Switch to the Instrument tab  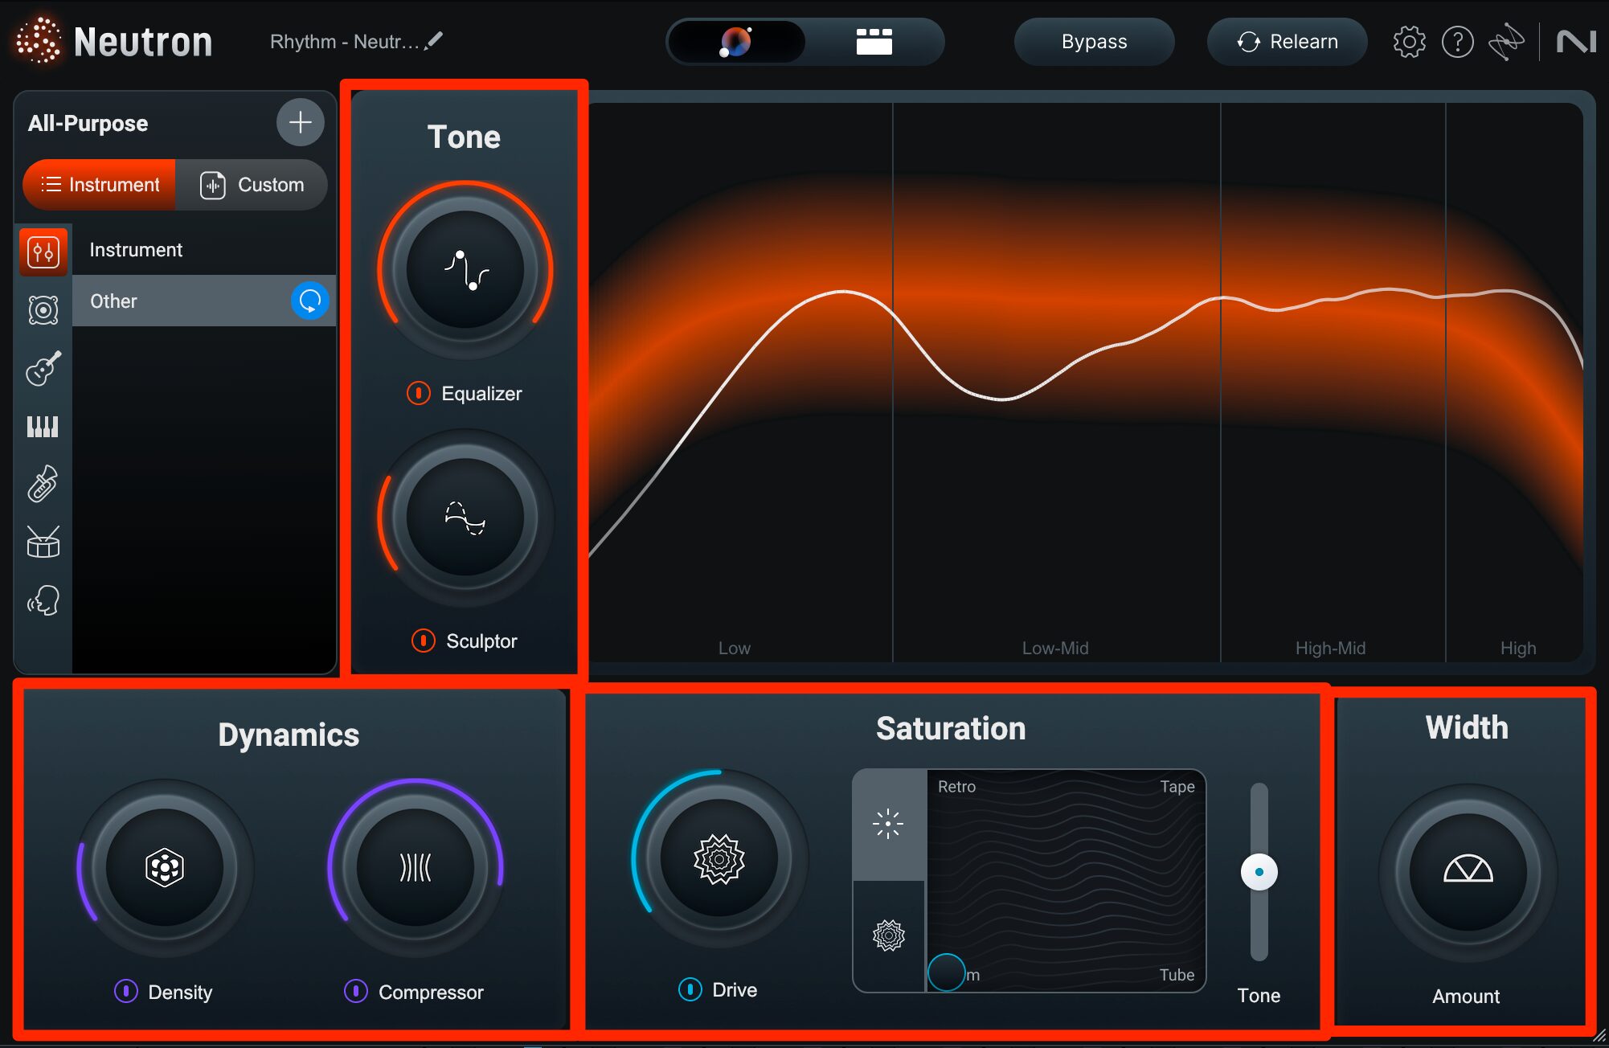pyautogui.click(x=100, y=185)
